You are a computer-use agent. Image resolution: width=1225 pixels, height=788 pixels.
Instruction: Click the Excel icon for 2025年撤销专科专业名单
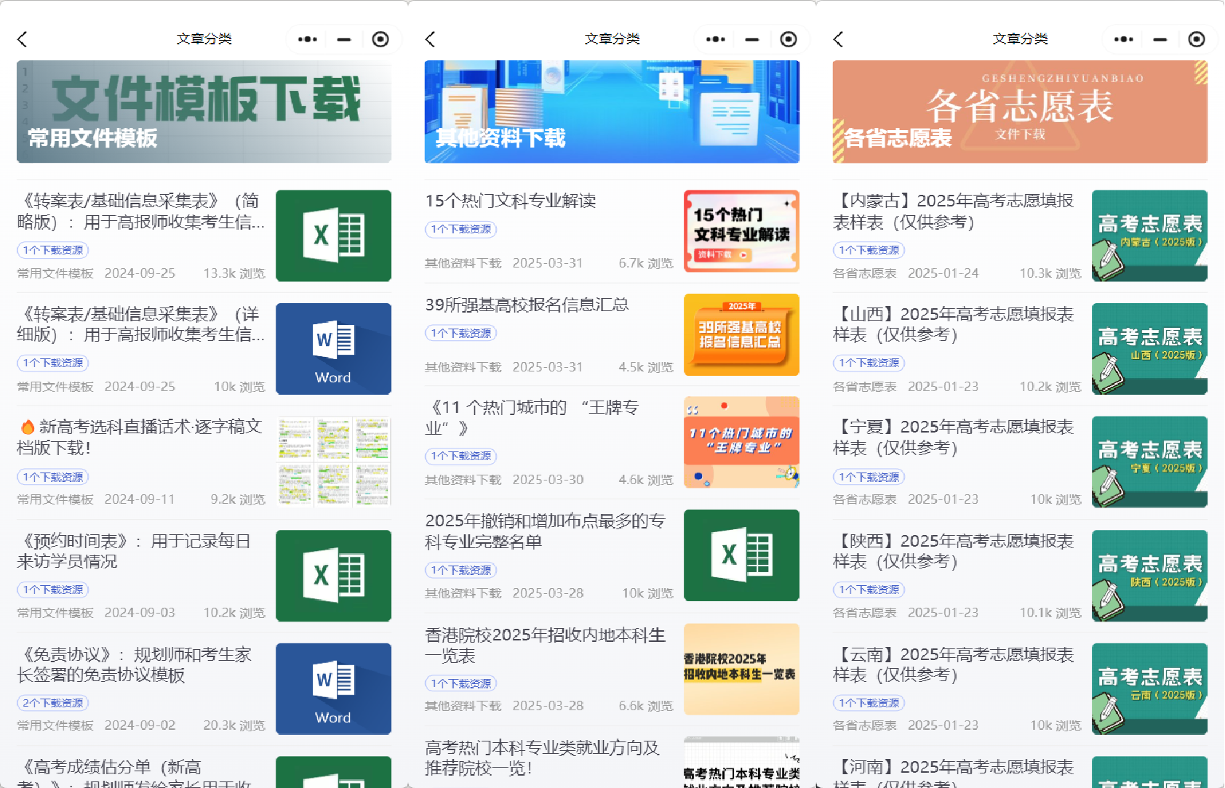click(x=741, y=555)
